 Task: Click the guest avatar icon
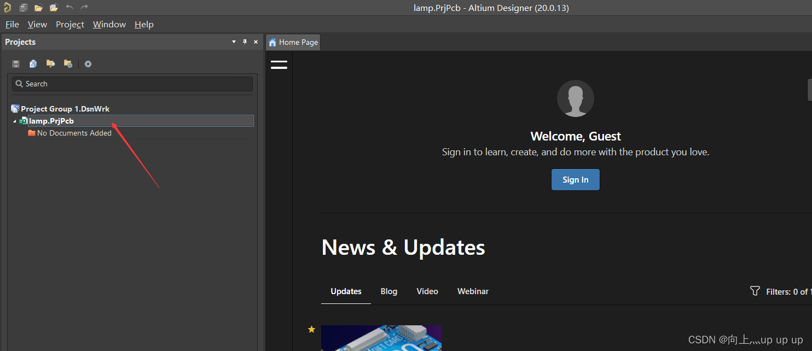[x=576, y=98]
